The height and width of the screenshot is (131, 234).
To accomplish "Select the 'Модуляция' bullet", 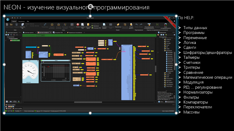I will pos(193,82).
